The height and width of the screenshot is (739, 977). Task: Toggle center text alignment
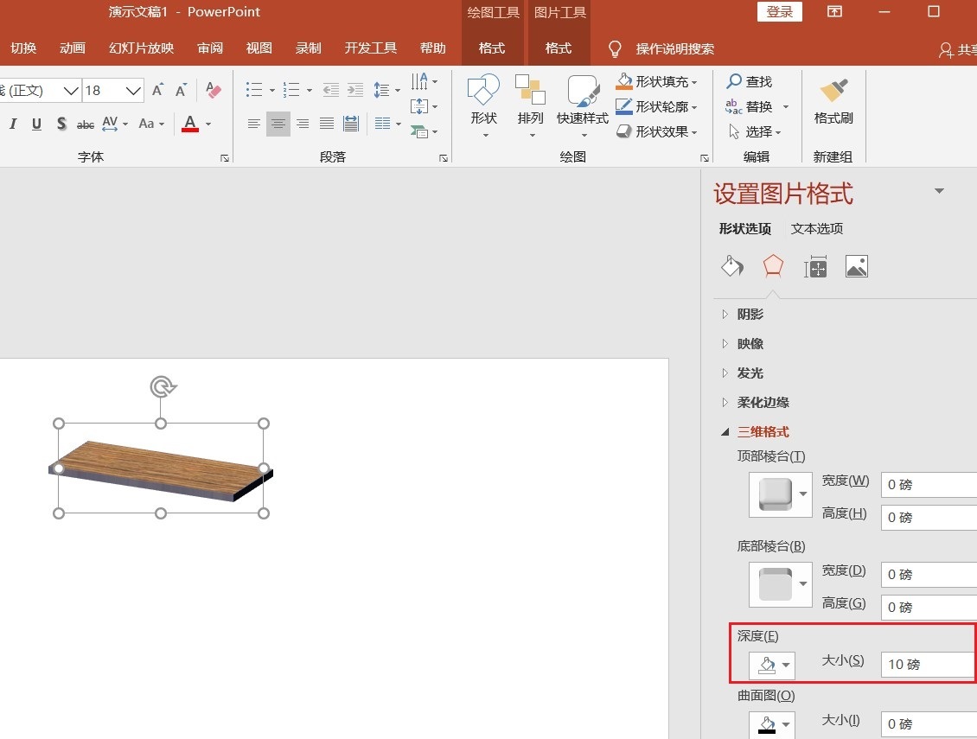click(278, 124)
